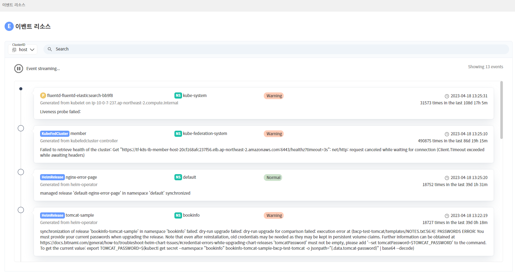
Task: Click the 이벤트 리소스 breadcrumb at top
Action: click(x=14, y=5)
